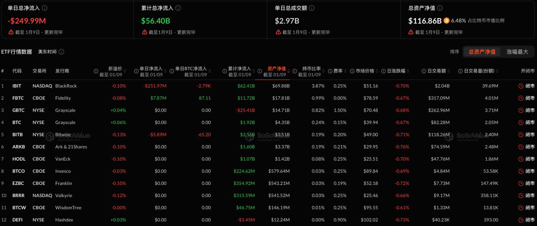This screenshot has width=537, height=226.
Task: Click the clock icon in IBIT row
Action: click(x=521, y=86)
